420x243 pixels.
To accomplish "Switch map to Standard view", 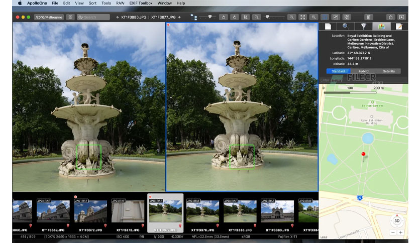I will (x=338, y=71).
